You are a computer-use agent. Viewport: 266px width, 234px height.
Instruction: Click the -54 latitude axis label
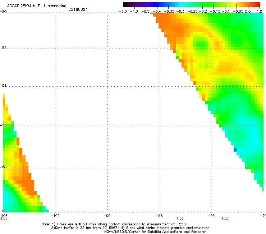pyautogui.click(x=3, y=85)
